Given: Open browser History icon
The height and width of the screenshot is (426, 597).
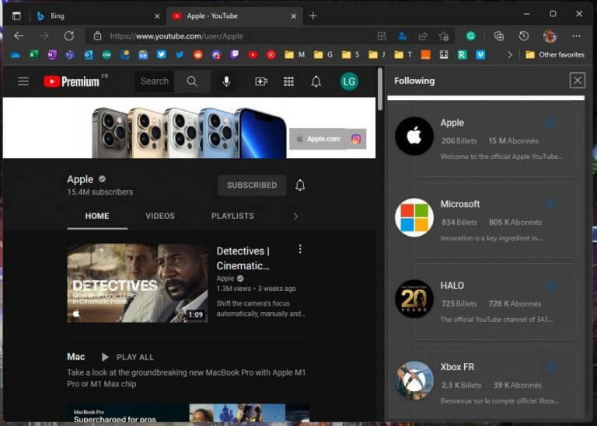Looking at the screenshot, I should (x=524, y=36).
